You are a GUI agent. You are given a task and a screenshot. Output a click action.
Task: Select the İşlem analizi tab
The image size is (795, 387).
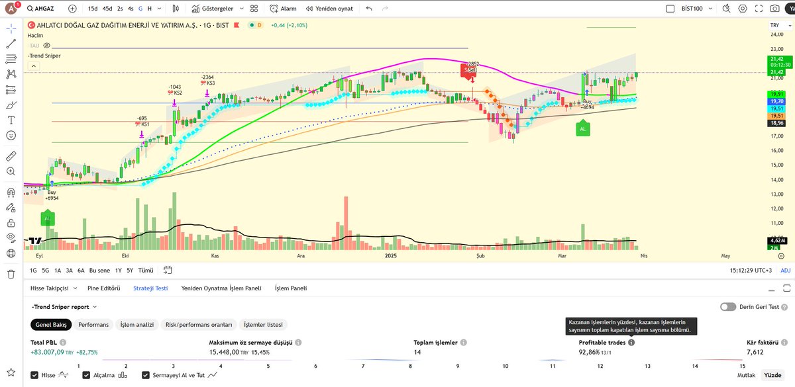click(x=136, y=325)
